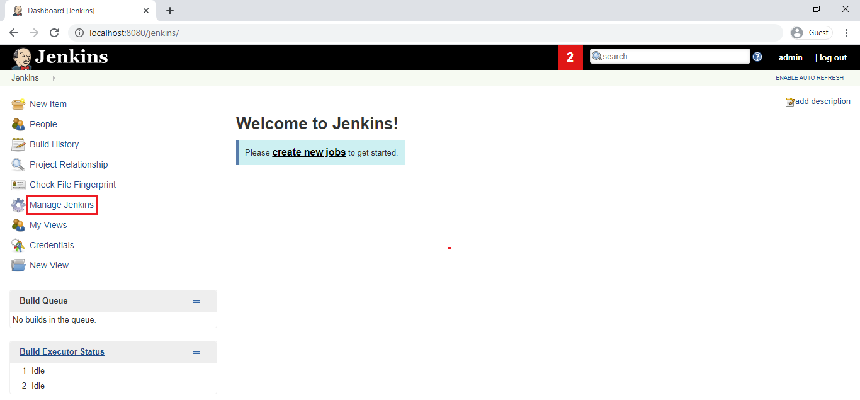Screen dimensions: 860x400
Task: Open the Guest profile button
Action: pos(812,33)
